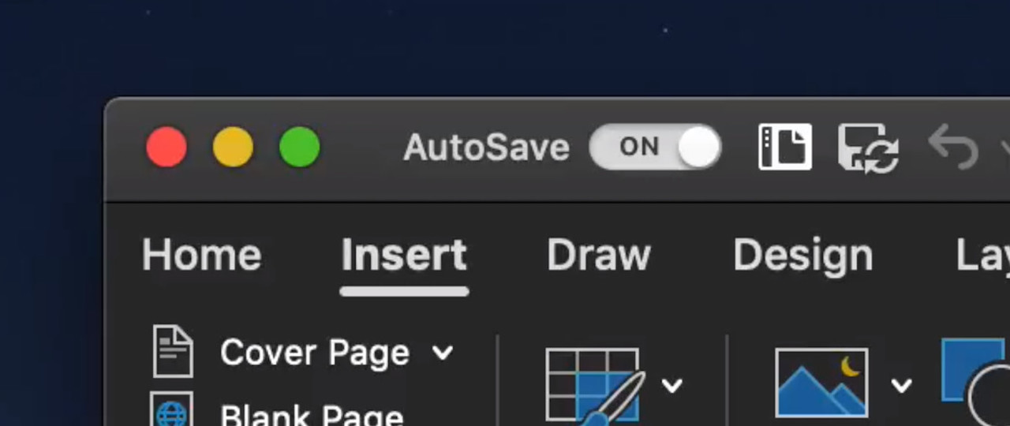Click the green full-screen window button
The height and width of the screenshot is (426, 1010).
tap(300, 148)
